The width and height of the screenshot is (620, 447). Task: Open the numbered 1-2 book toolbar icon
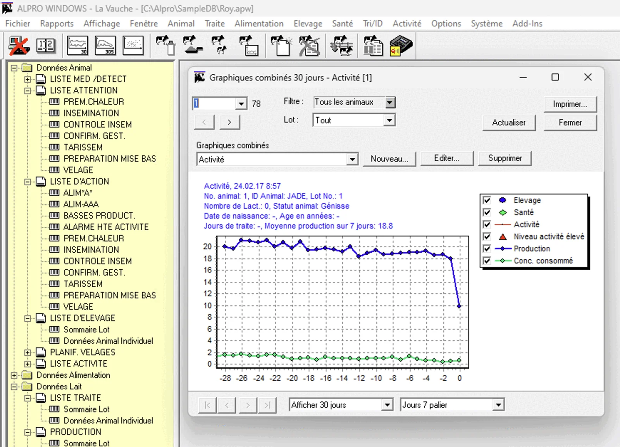coord(46,46)
